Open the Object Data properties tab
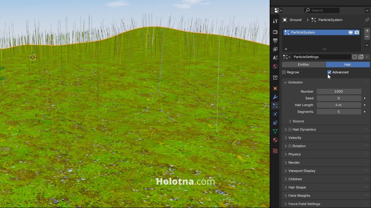The width and height of the screenshot is (371, 208). pyautogui.click(x=275, y=131)
